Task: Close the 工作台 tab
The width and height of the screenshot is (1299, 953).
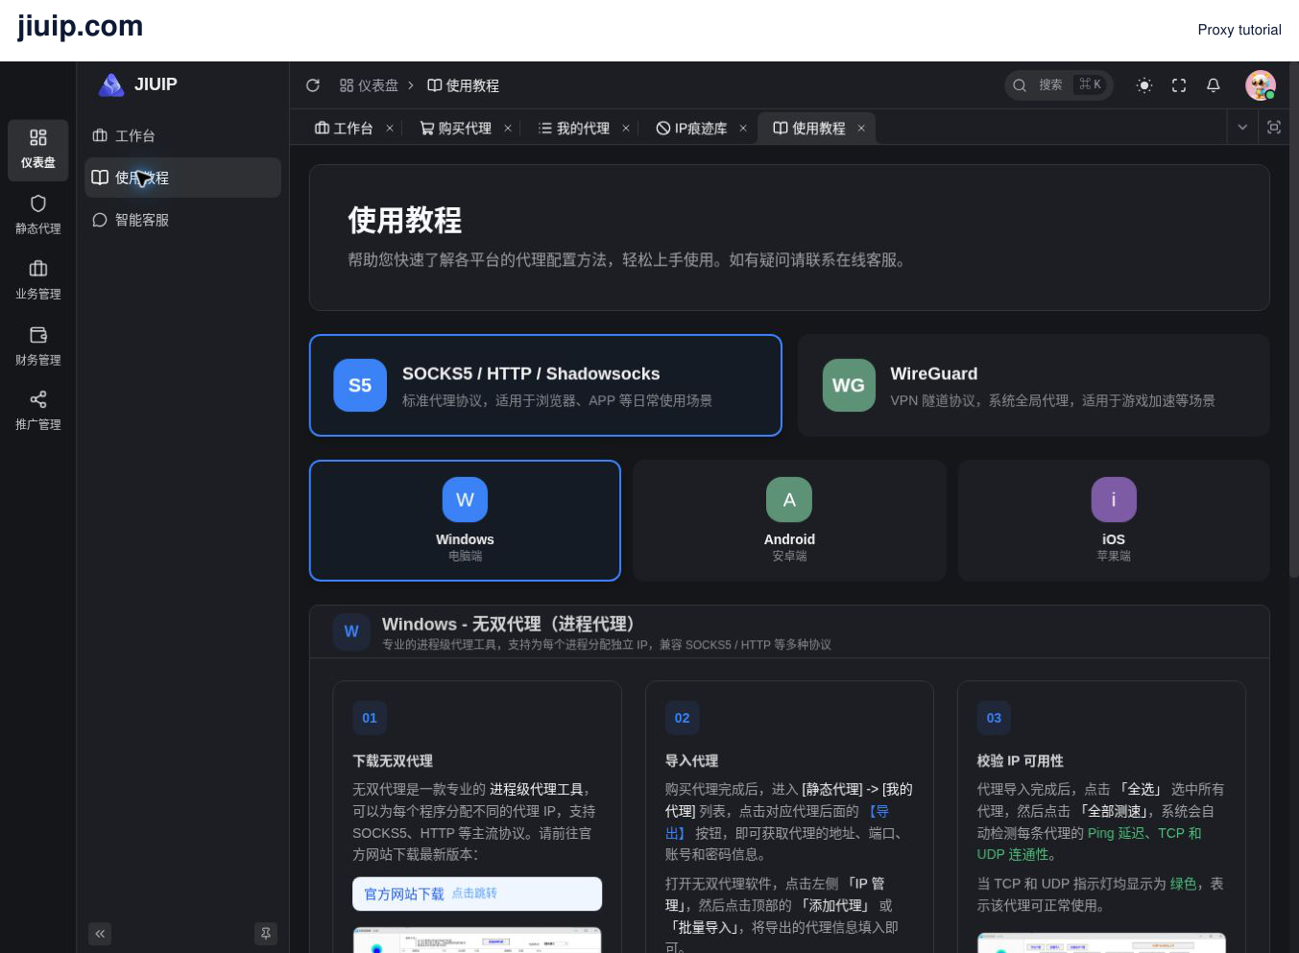Action: click(390, 129)
